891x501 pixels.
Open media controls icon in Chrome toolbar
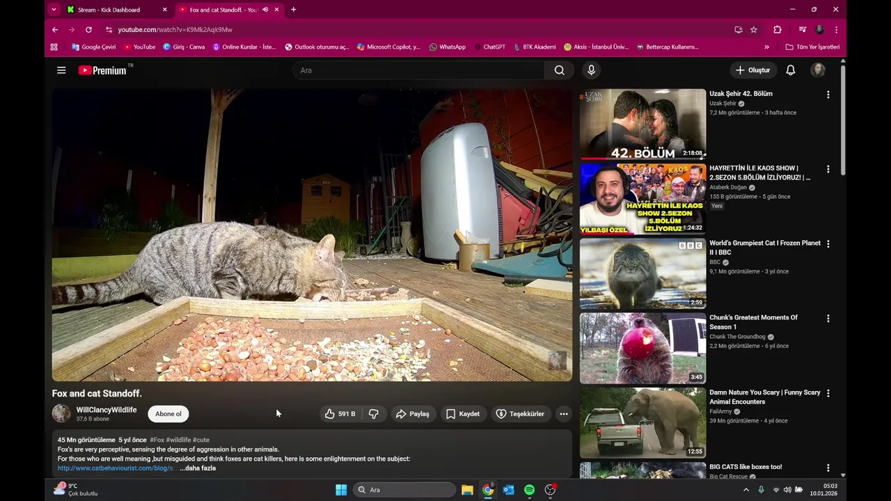click(x=802, y=30)
